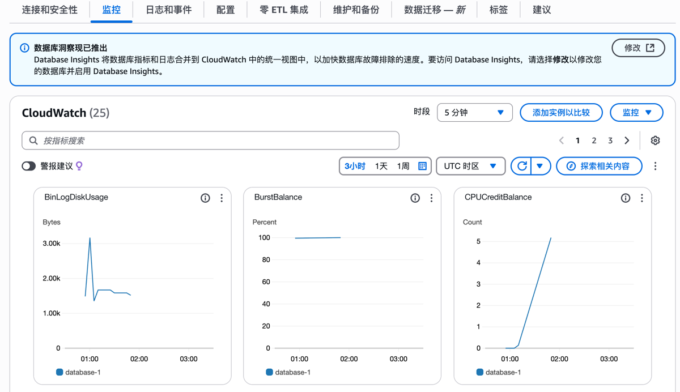Screen dimensions: 680x392
Task: Go to metrics page 3
Action: (610, 140)
